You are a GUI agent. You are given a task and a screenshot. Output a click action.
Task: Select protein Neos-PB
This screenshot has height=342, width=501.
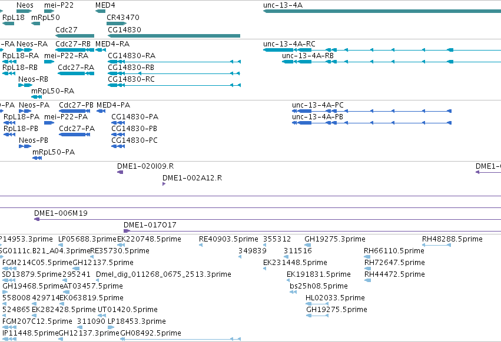[25, 146]
